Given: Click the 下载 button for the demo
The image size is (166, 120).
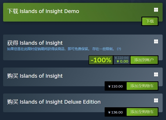Looking at the screenshot, I should pos(150,21).
